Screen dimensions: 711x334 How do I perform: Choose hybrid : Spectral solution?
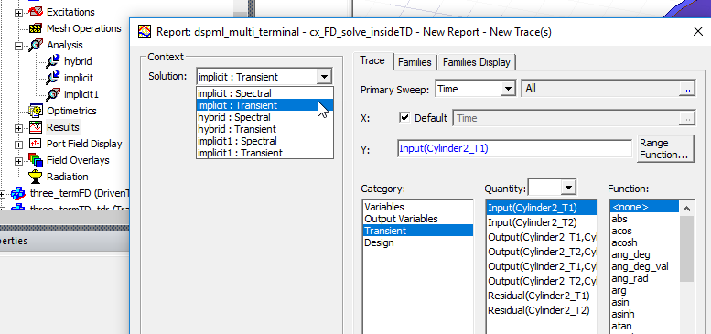pos(264,117)
